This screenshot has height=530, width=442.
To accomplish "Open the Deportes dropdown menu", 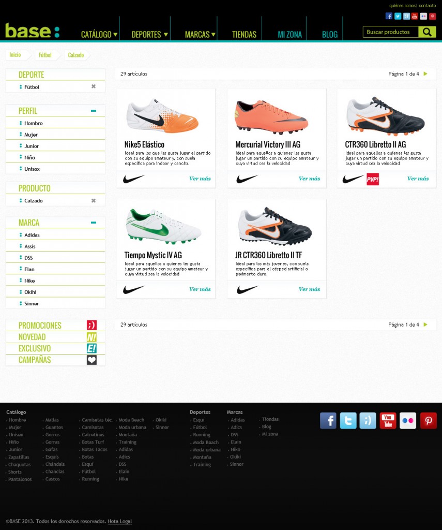I will point(149,35).
